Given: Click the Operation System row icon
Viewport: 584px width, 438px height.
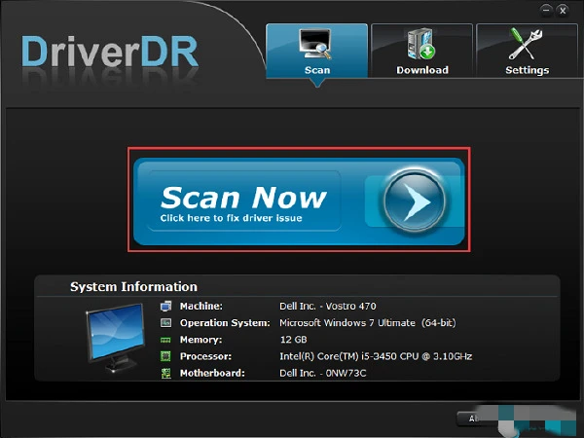Looking at the screenshot, I should tap(166, 322).
